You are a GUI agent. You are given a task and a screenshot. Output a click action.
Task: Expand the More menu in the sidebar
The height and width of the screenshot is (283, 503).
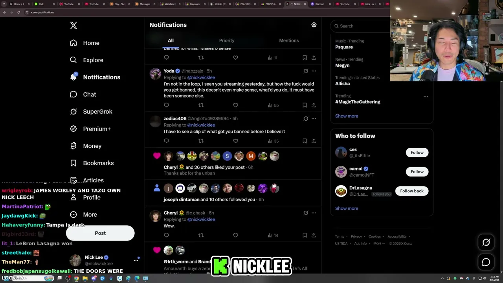coord(83,215)
